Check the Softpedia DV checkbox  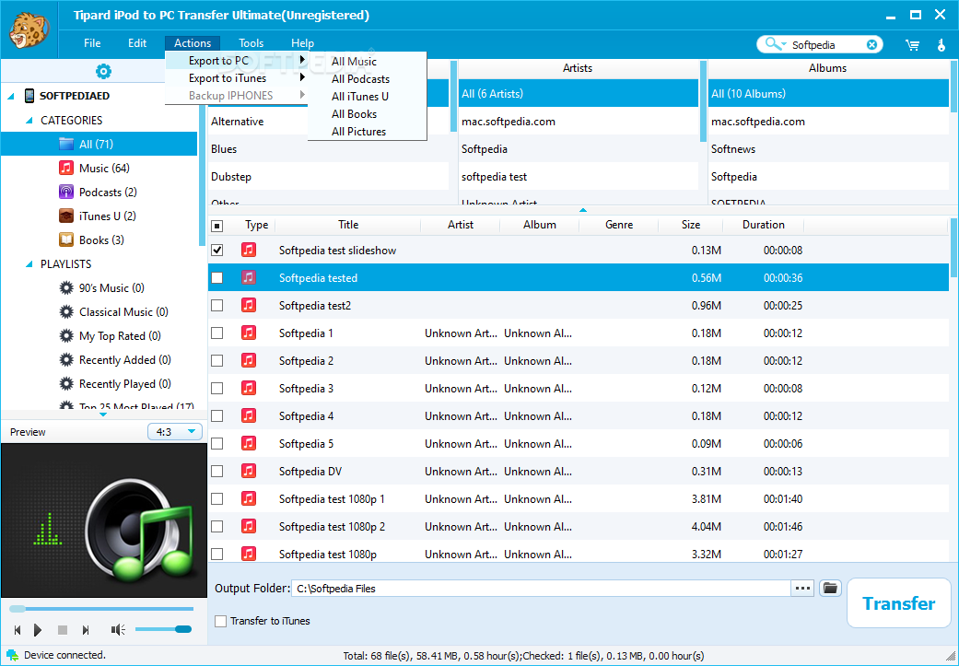[217, 471]
